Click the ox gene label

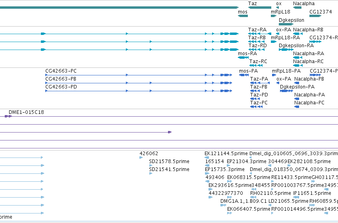tap(279, 4)
